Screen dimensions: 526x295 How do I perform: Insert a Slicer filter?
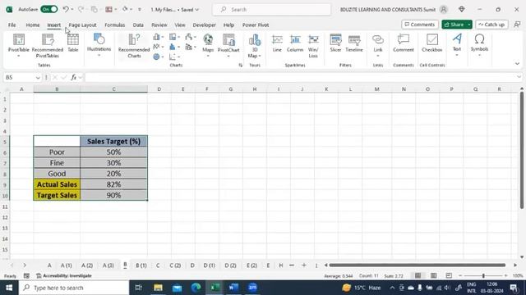pos(335,43)
